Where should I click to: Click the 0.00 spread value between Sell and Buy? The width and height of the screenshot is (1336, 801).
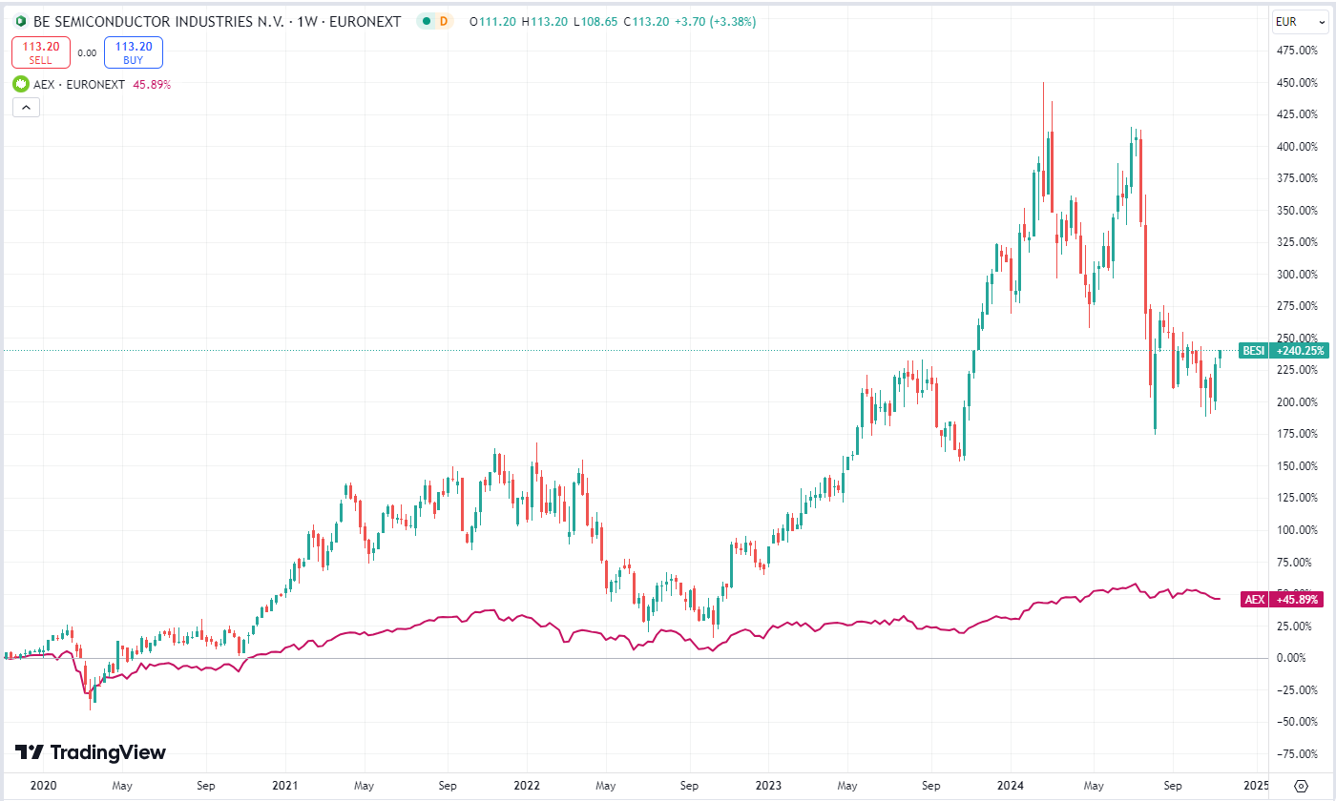coord(87,53)
